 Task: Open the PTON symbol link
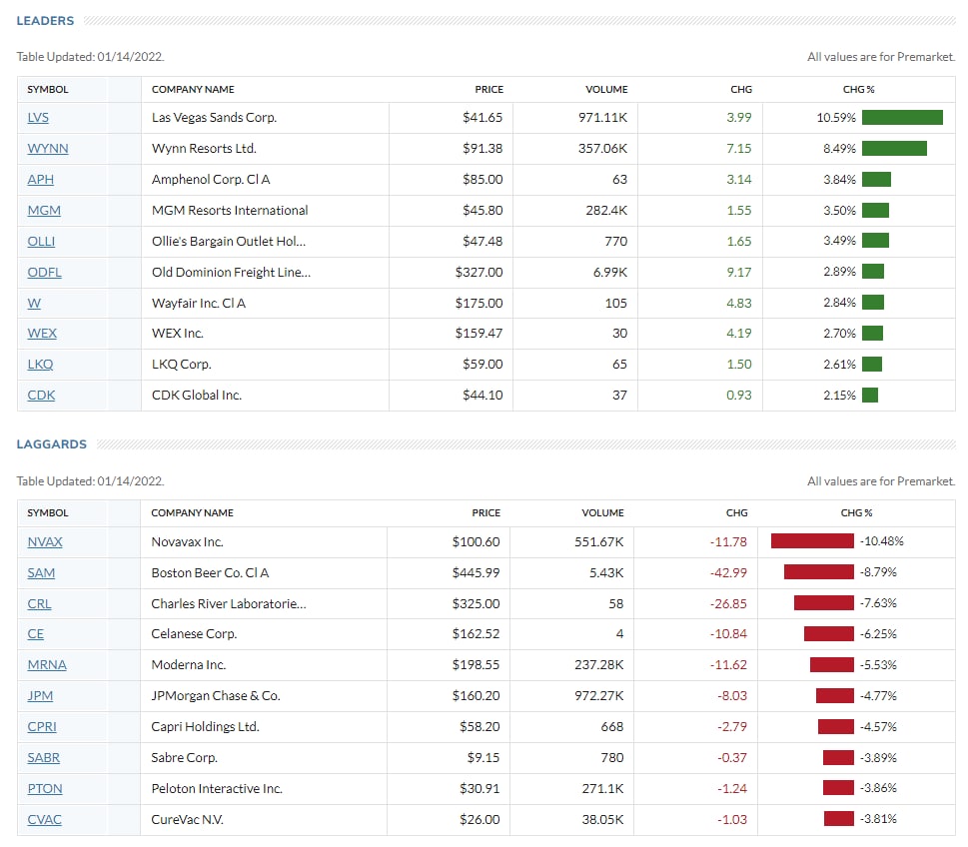pos(45,789)
